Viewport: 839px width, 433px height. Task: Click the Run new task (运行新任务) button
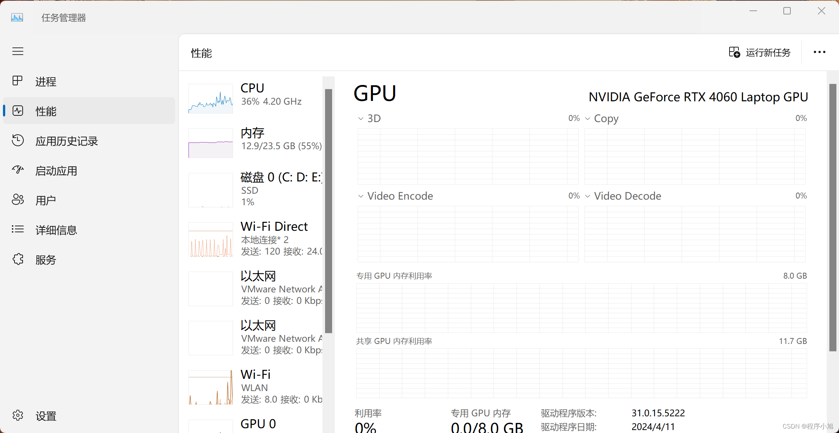(x=760, y=52)
